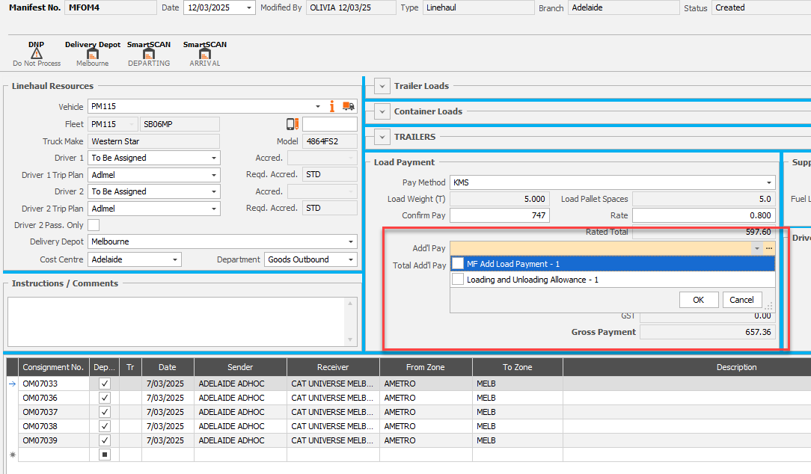811x474 pixels.
Task: Toggle Dep checkbox for OM07033
Action: click(x=105, y=384)
